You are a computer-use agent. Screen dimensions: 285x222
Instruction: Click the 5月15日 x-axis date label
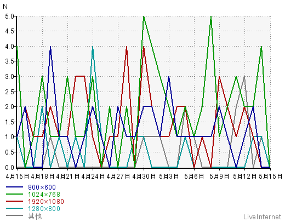(x=270, y=177)
